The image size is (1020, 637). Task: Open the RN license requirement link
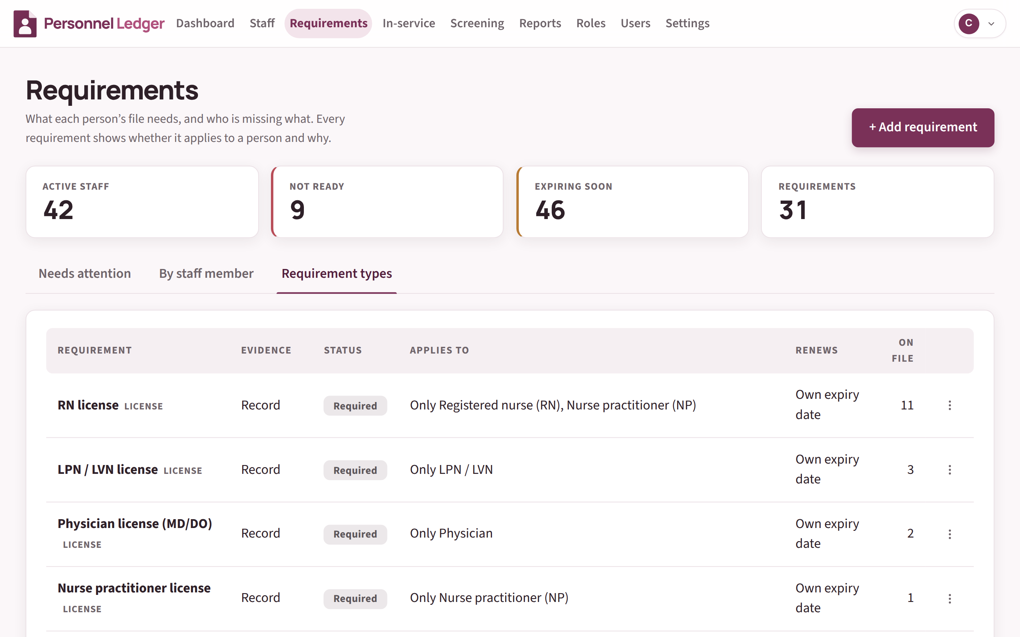click(88, 405)
